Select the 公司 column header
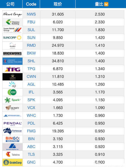 pyautogui.click(x=10, y=4)
